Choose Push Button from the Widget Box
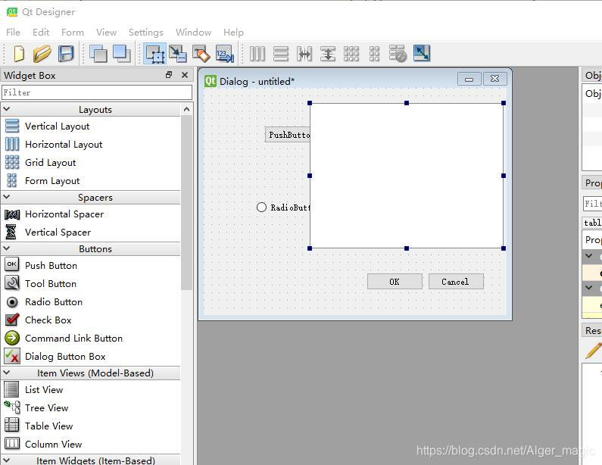This screenshot has width=602, height=465. pos(51,265)
